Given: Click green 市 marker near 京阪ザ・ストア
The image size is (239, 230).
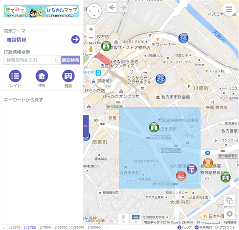Looking at the screenshot, I should click(x=106, y=46).
